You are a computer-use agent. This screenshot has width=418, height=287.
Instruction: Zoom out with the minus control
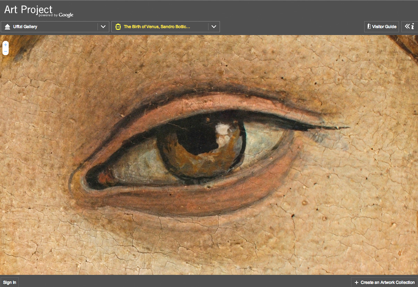tap(5, 51)
